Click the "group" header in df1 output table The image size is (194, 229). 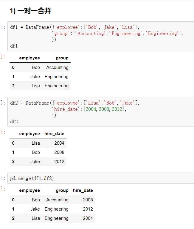(62, 58)
